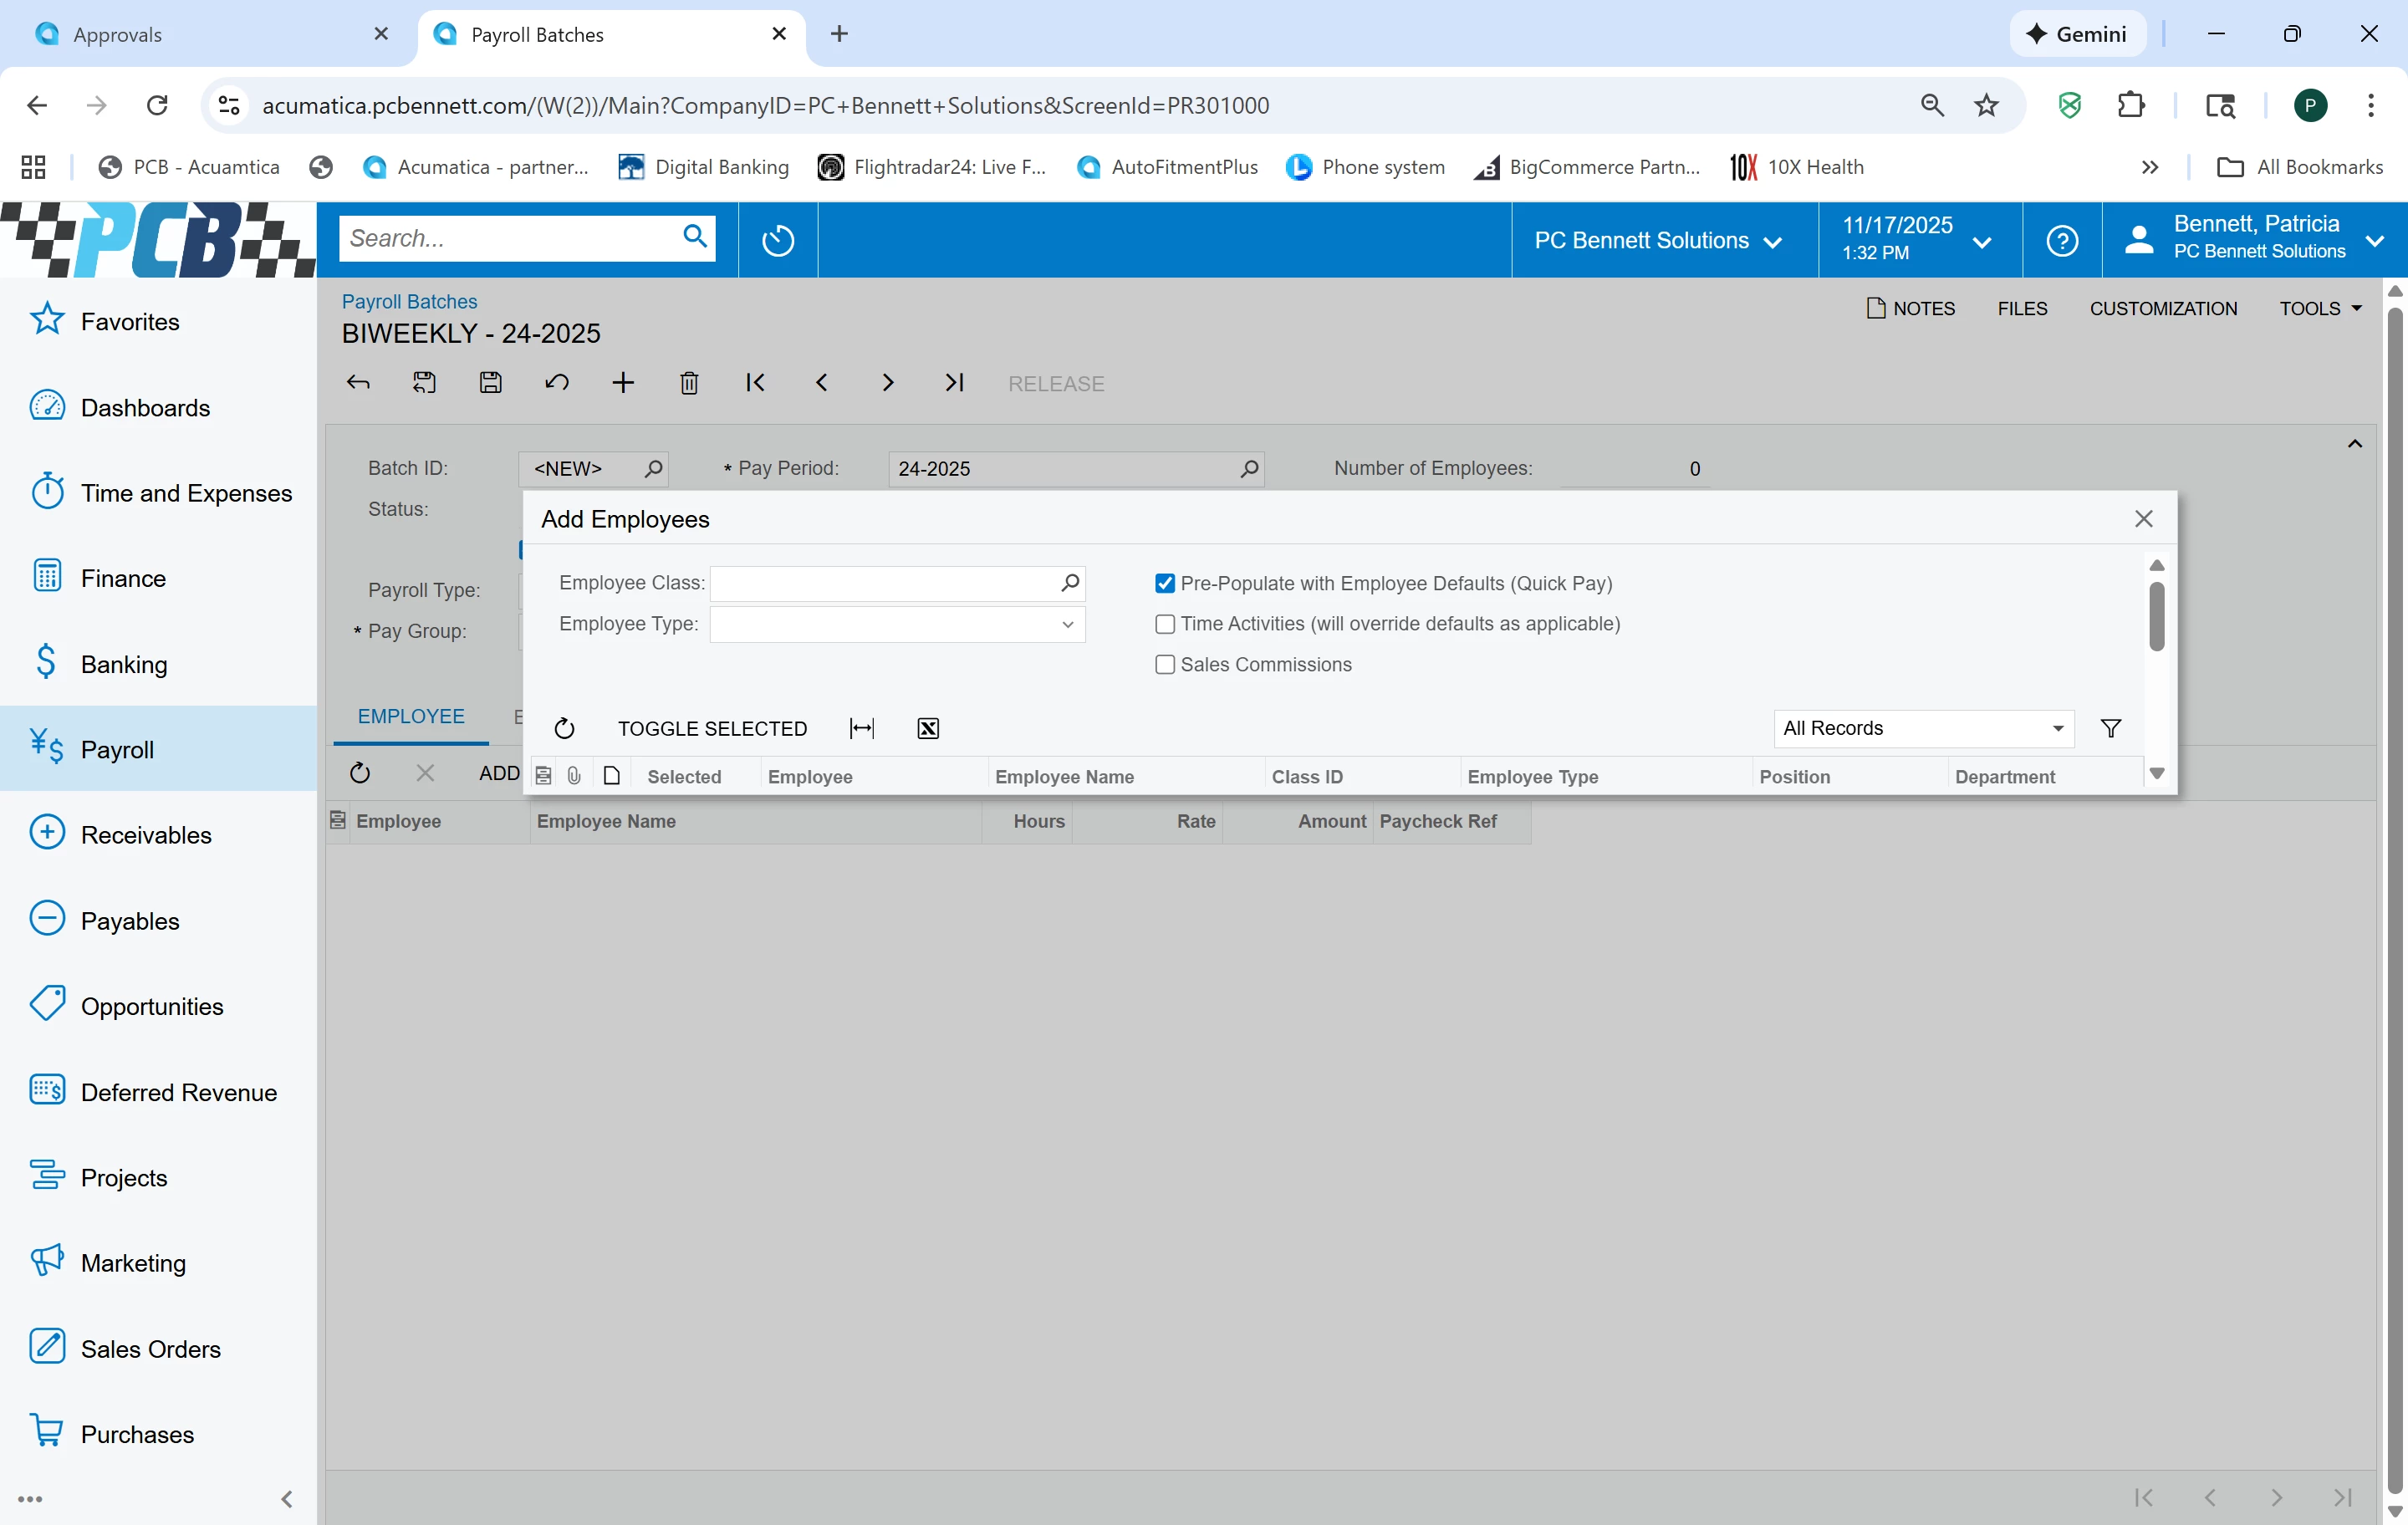Open the Help question mark icon
2408x1525 pixels.
coord(2061,240)
